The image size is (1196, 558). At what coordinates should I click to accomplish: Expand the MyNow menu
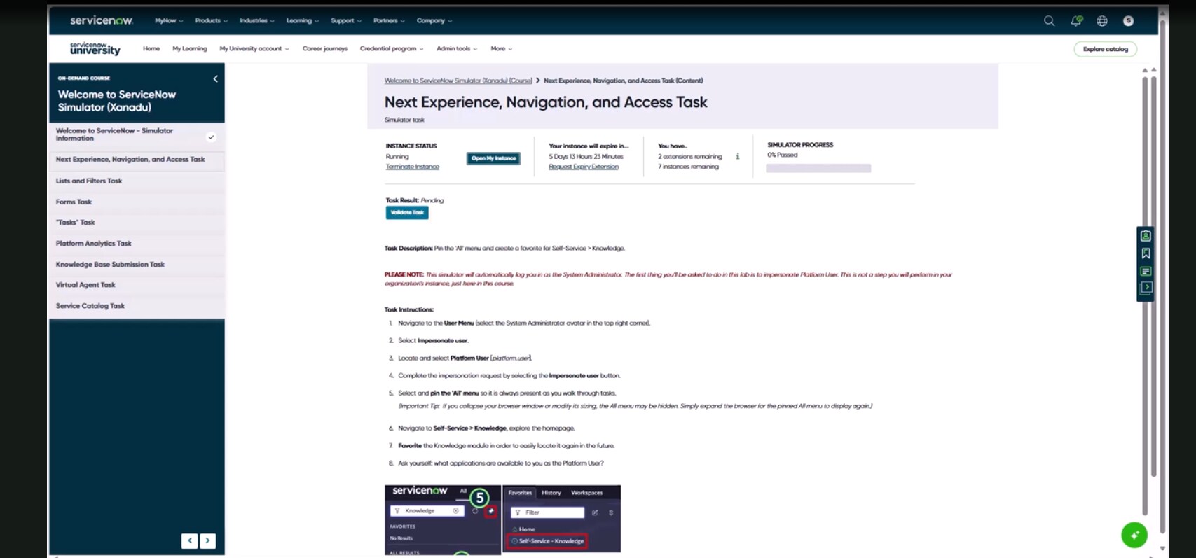coord(169,21)
